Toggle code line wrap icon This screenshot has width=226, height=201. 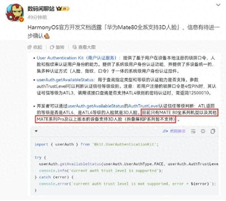point(193,131)
